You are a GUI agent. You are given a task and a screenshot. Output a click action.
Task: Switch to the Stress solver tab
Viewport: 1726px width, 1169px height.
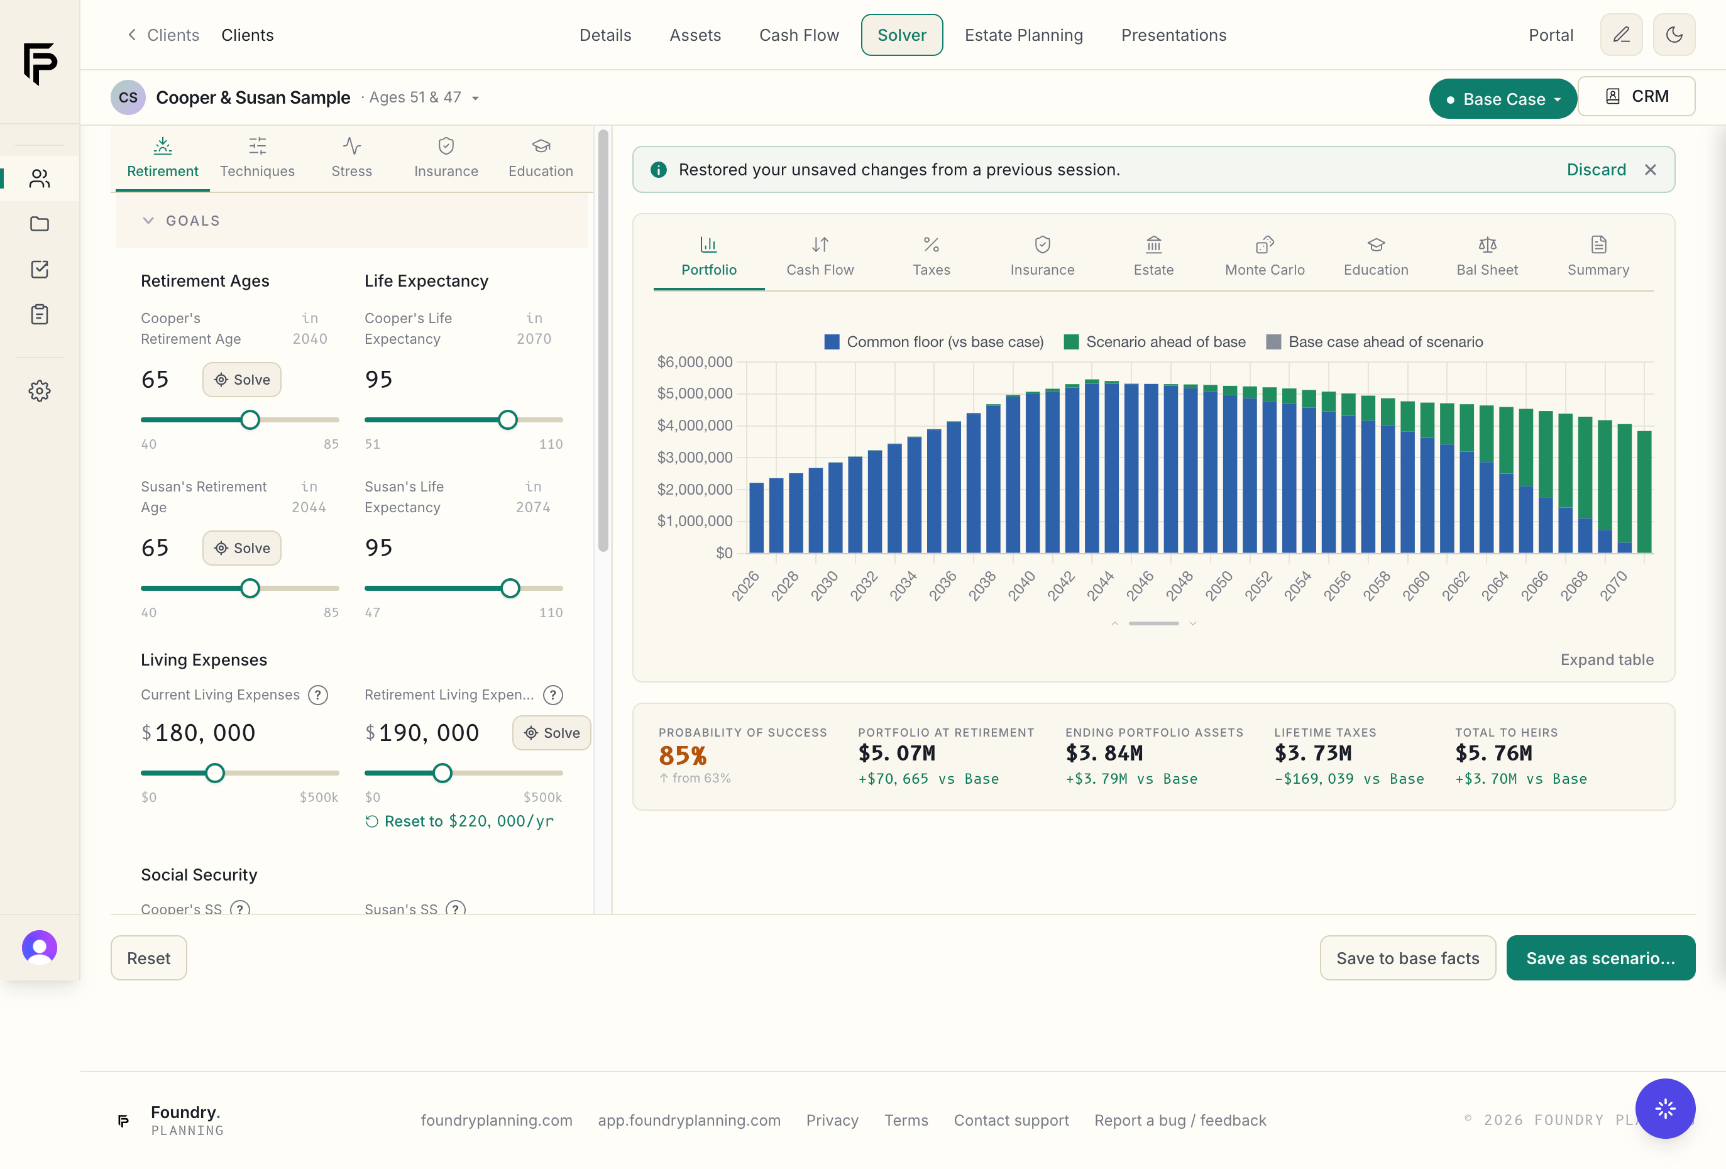click(x=351, y=158)
